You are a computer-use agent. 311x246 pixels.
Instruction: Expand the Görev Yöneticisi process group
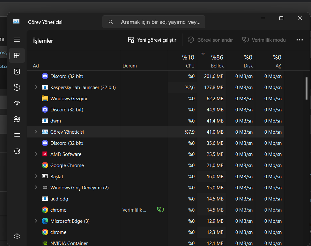pos(36,132)
